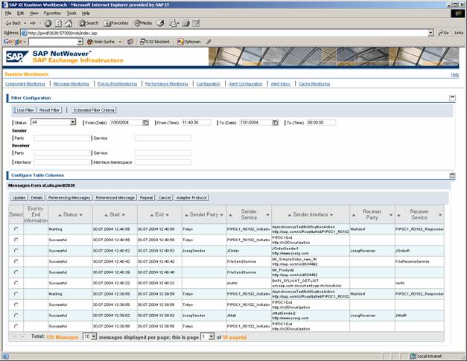Image resolution: width=467 pixels, height=361 pixels.
Task: Open the page number dropdown
Action: pos(212,336)
